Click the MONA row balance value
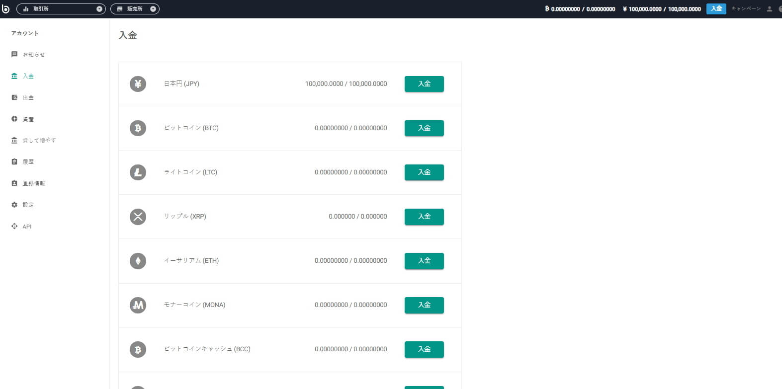This screenshot has height=389, width=782. [x=351, y=305]
